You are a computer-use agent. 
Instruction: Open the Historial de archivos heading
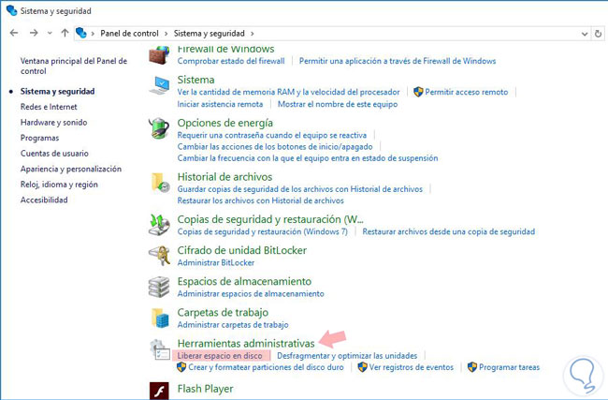[224, 177]
